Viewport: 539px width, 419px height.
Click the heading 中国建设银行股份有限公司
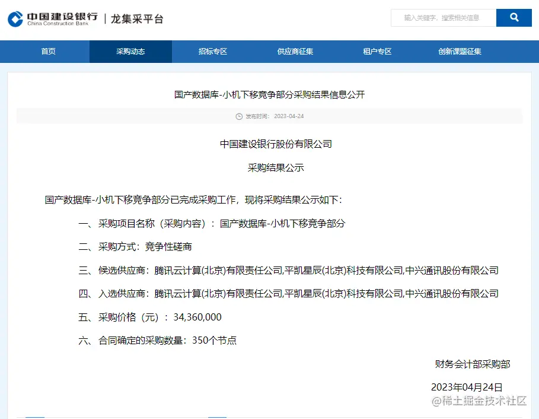[x=276, y=144]
